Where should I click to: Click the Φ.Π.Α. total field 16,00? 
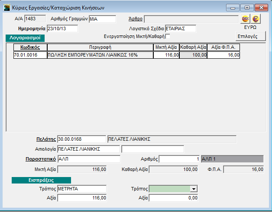(243, 169)
